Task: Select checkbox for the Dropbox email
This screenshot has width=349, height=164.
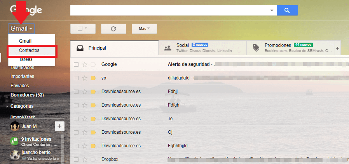Action: [x=76, y=159]
